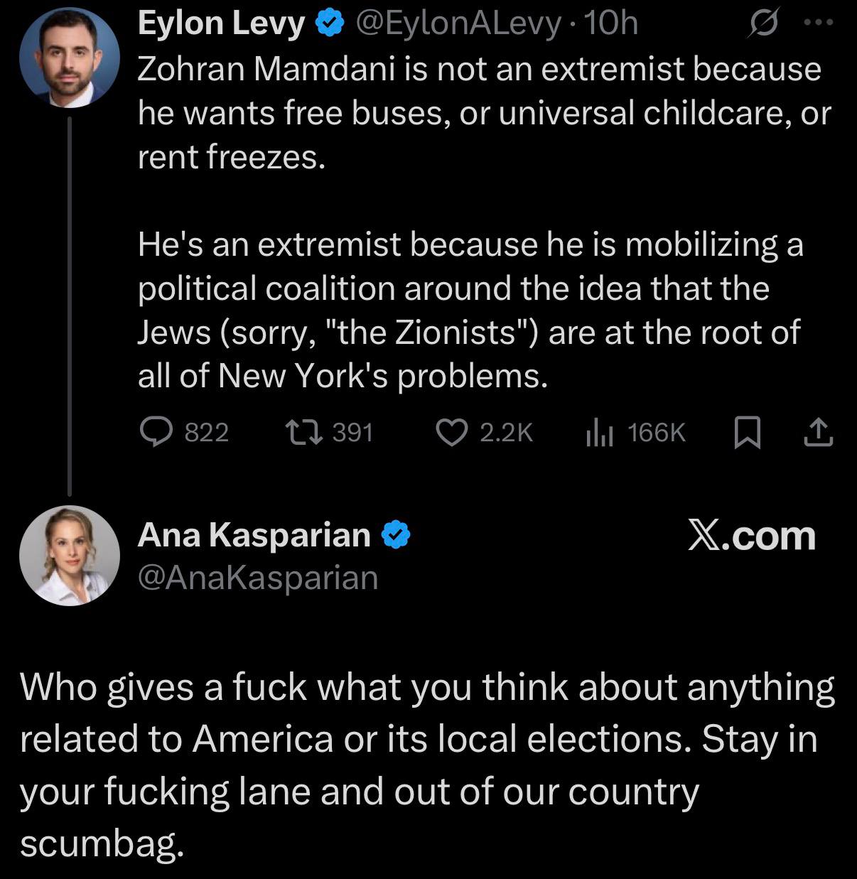This screenshot has height=879, width=857.
Task: Click the Grok slashed-circle icon
Action: [765, 24]
